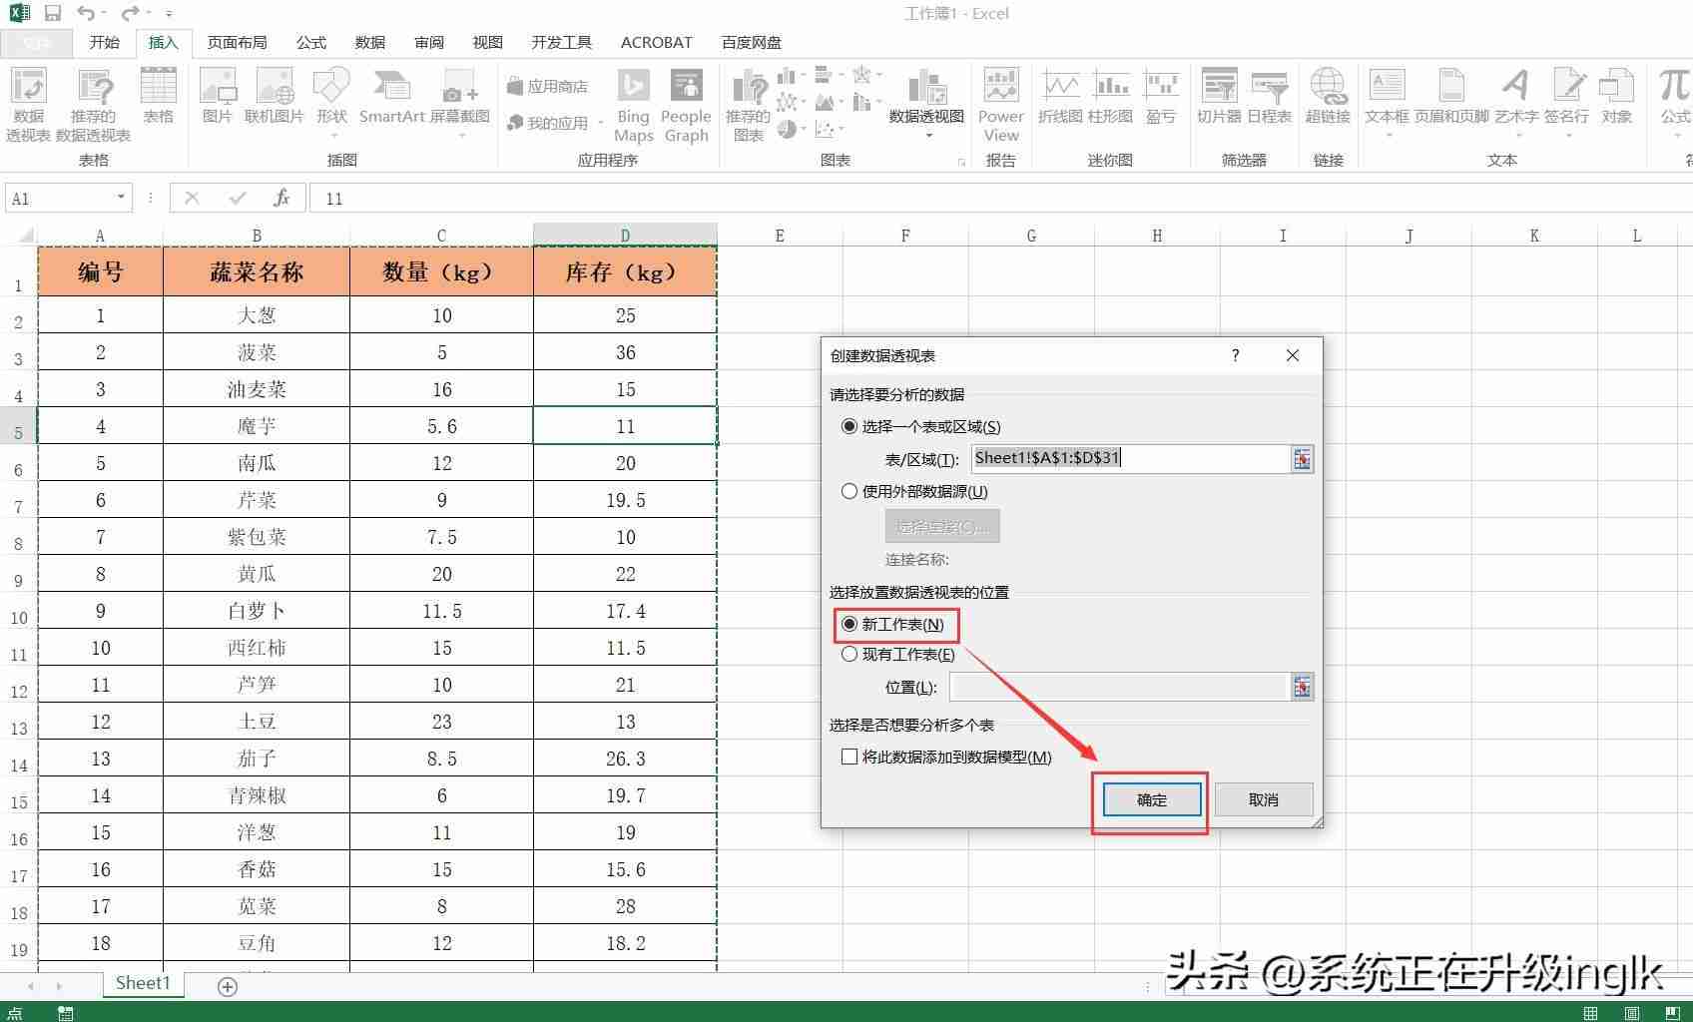Switch to 开始 ribbon tab
This screenshot has height=1022, width=1693.
pyautogui.click(x=104, y=43)
